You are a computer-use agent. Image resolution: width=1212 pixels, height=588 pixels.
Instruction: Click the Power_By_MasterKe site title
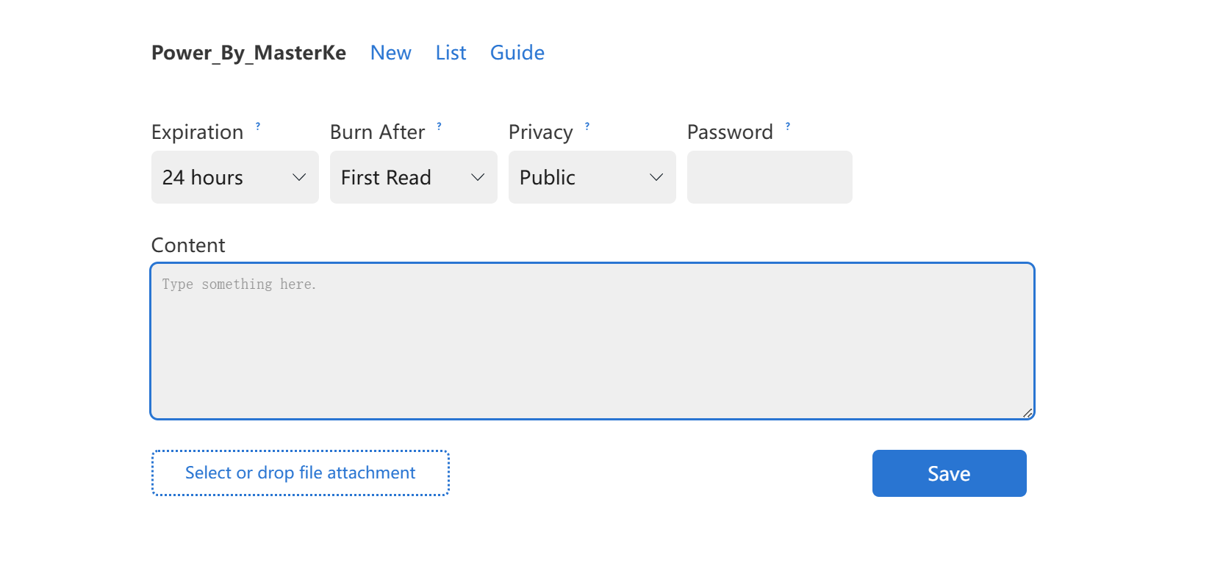tap(248, 53)
